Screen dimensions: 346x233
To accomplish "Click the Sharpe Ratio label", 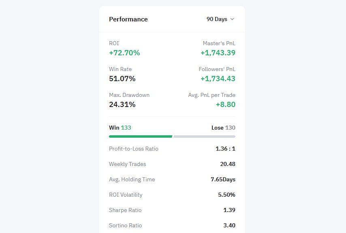I will tap(125, 210).
